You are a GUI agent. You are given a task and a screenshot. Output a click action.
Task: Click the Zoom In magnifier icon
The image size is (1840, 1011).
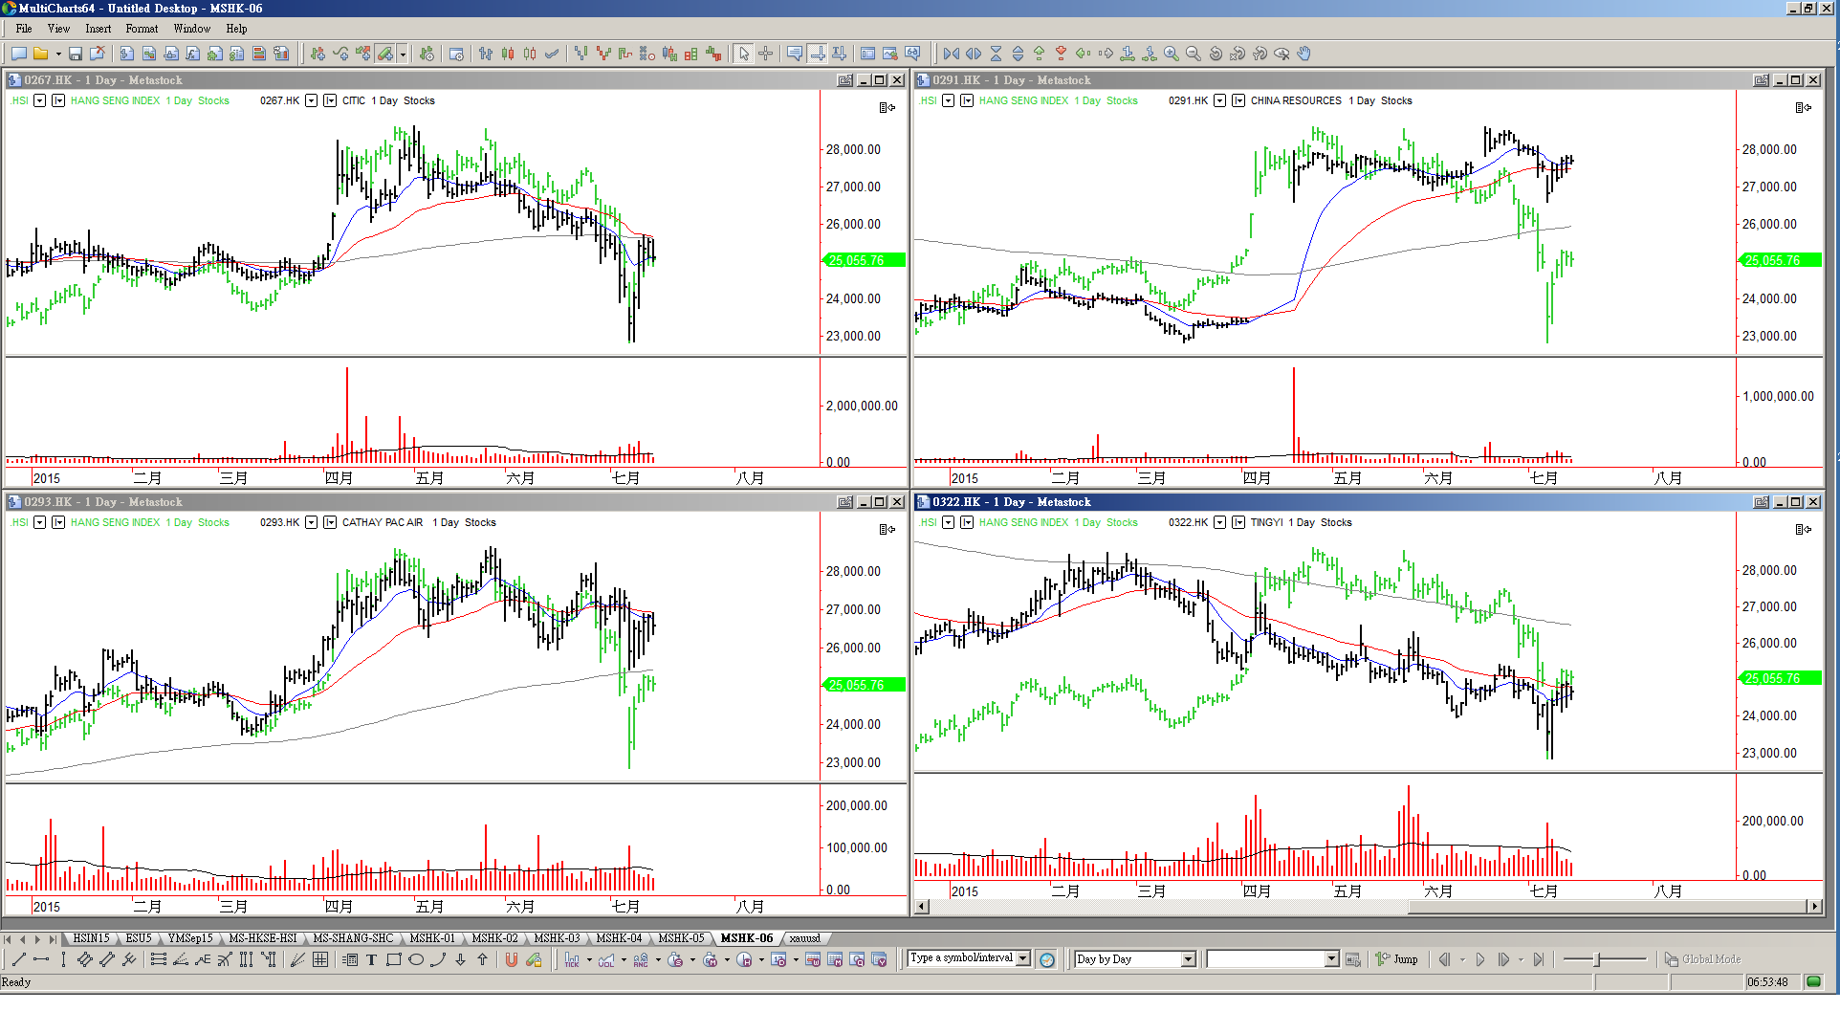pos(1172,55)
